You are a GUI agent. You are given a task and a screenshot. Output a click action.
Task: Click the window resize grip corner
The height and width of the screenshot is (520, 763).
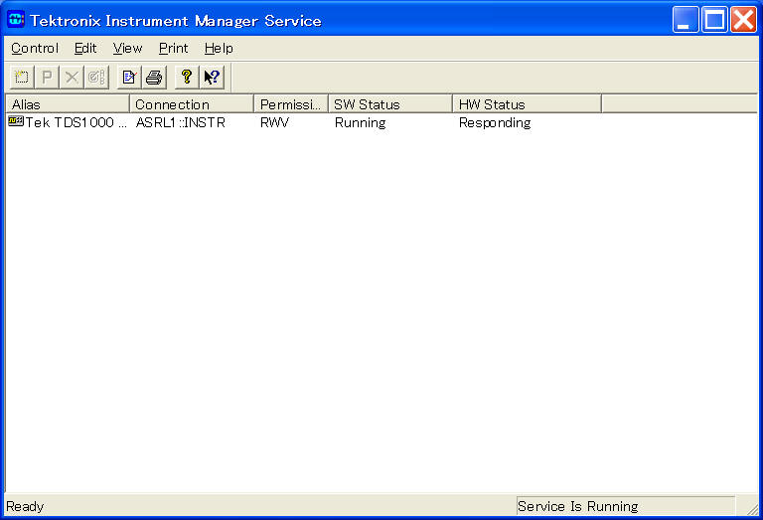pyautogui.click(x=752, y=508)
